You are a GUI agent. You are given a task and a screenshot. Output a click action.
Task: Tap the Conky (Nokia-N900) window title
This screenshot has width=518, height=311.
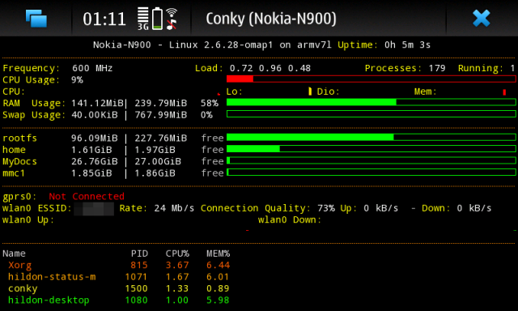click(x=271, y=19)
